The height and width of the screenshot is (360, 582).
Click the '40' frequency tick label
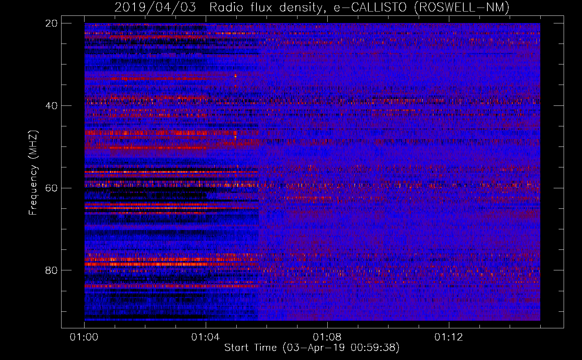pos(51,106)
